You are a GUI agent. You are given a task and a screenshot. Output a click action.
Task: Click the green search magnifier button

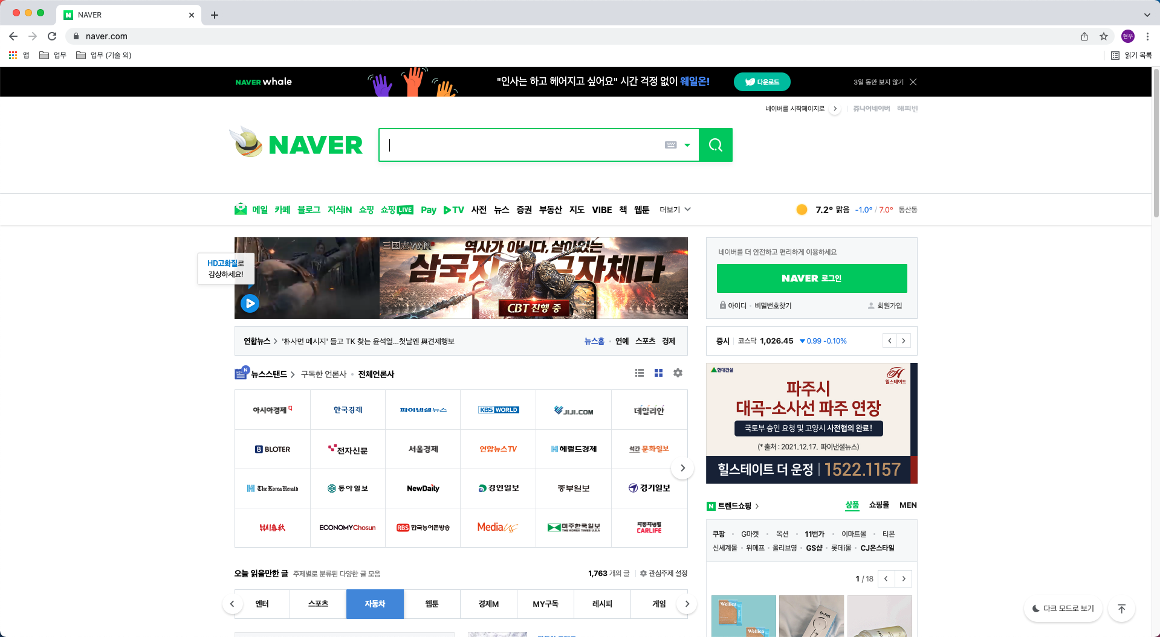click(x=716, y=145)
